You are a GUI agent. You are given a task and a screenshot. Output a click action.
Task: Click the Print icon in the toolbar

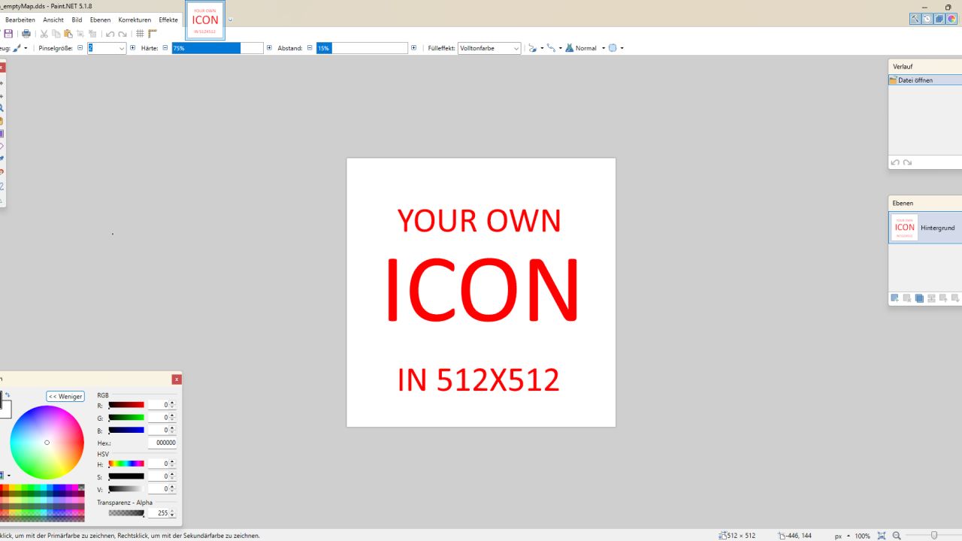[x=26, y=34]
